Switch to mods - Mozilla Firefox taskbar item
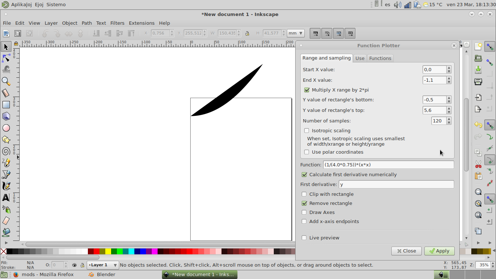Image resolution: width=496 pixels, height=279 pixels. coord(44,274)
